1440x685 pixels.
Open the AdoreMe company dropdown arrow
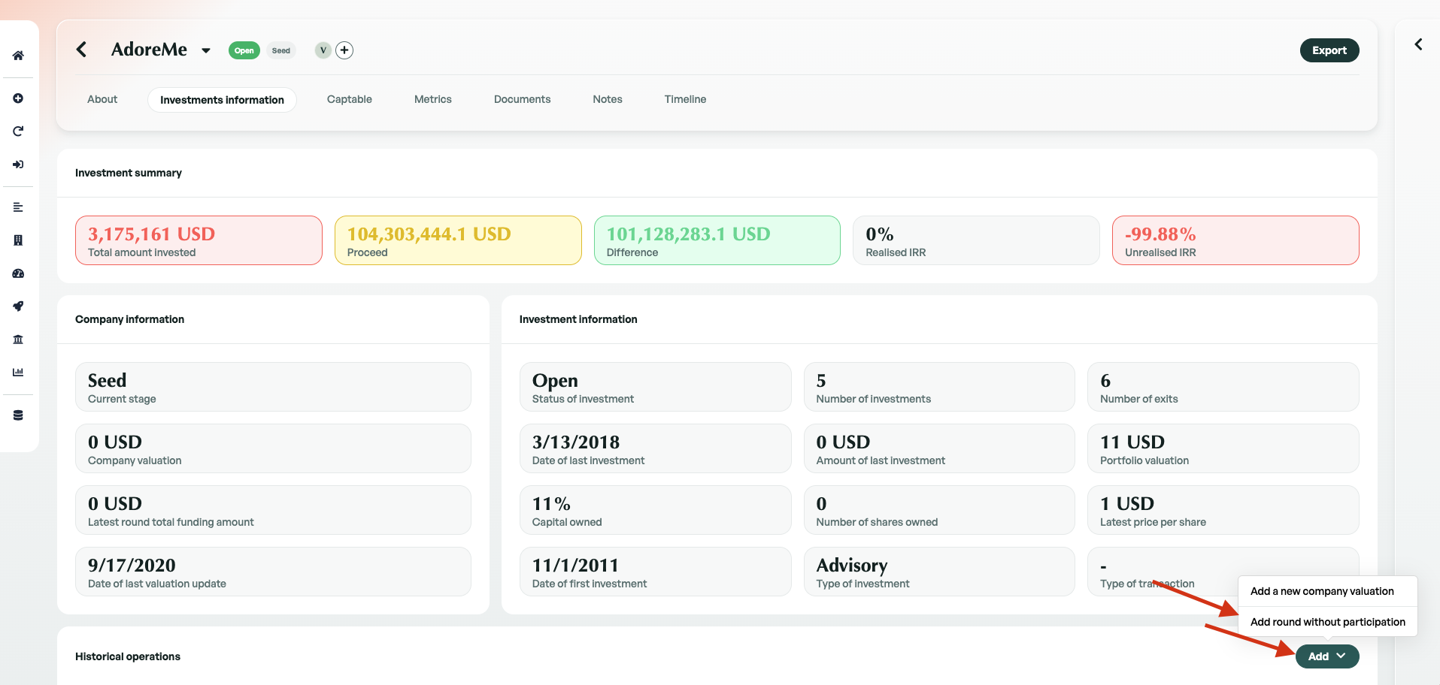click(x=205, y=51)
